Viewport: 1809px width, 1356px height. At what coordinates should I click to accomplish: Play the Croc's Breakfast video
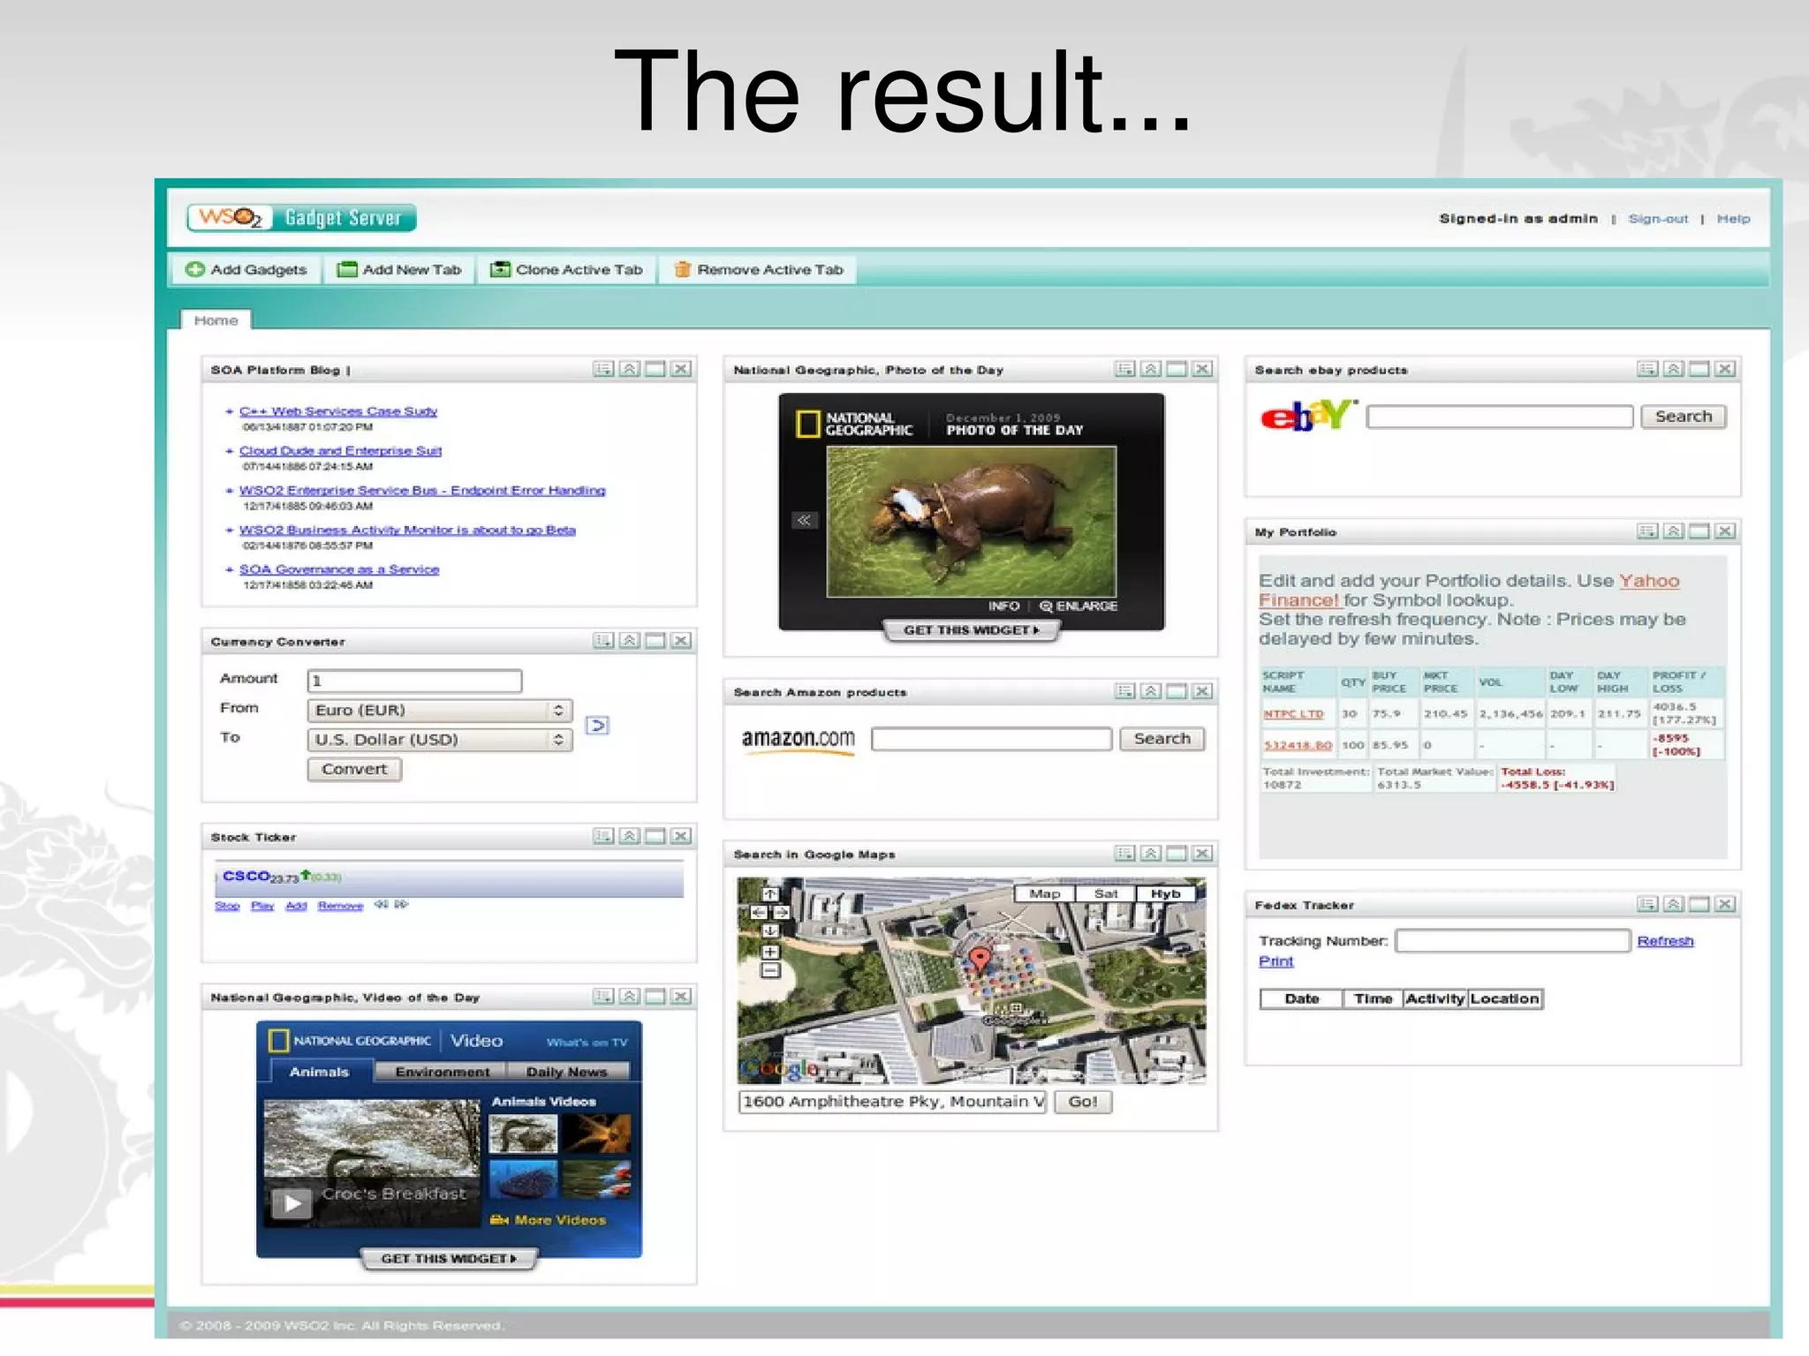(291, 1202)
